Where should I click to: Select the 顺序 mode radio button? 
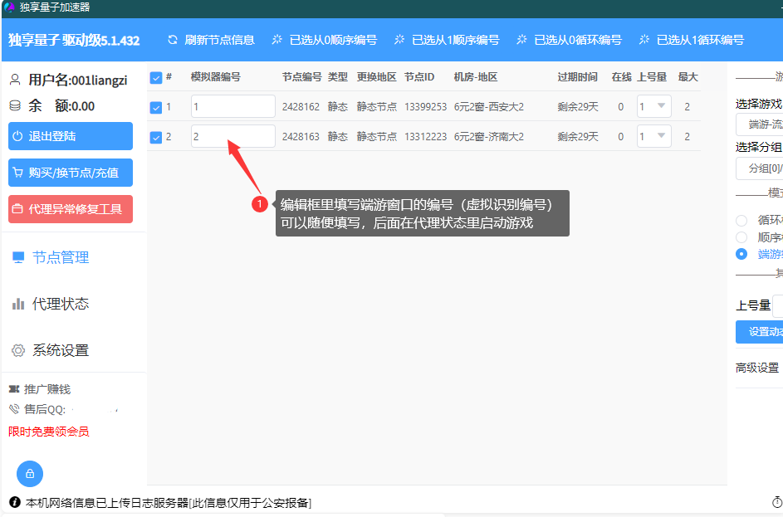tap(741, 237)
